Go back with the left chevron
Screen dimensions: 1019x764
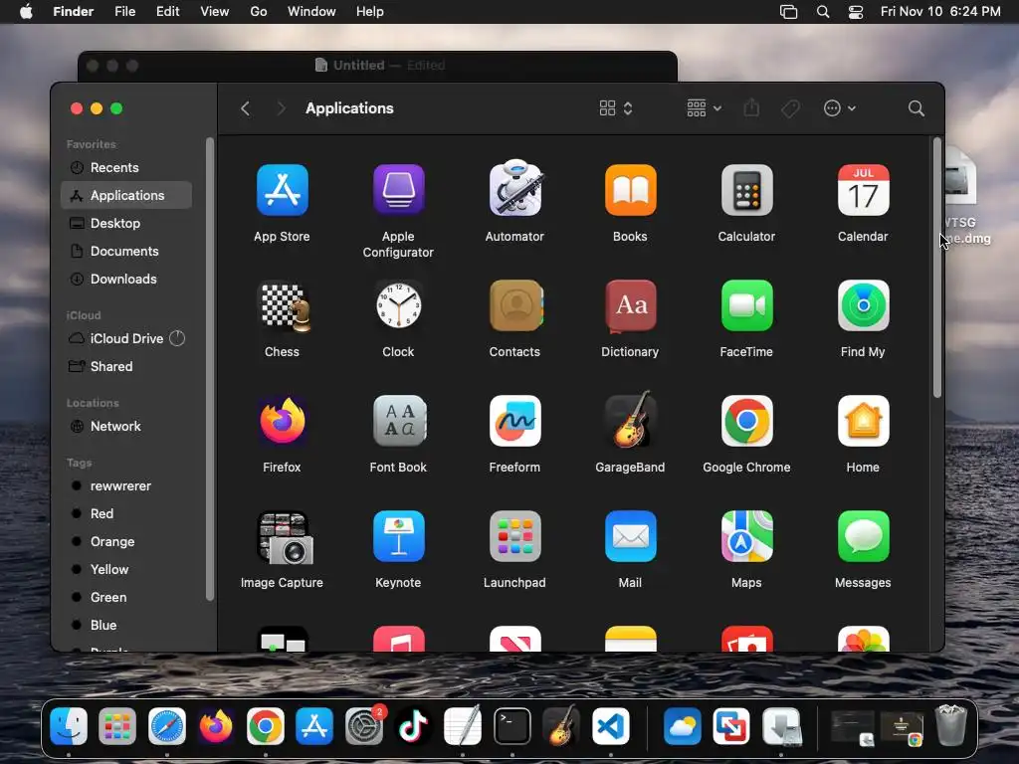(245, 108)
